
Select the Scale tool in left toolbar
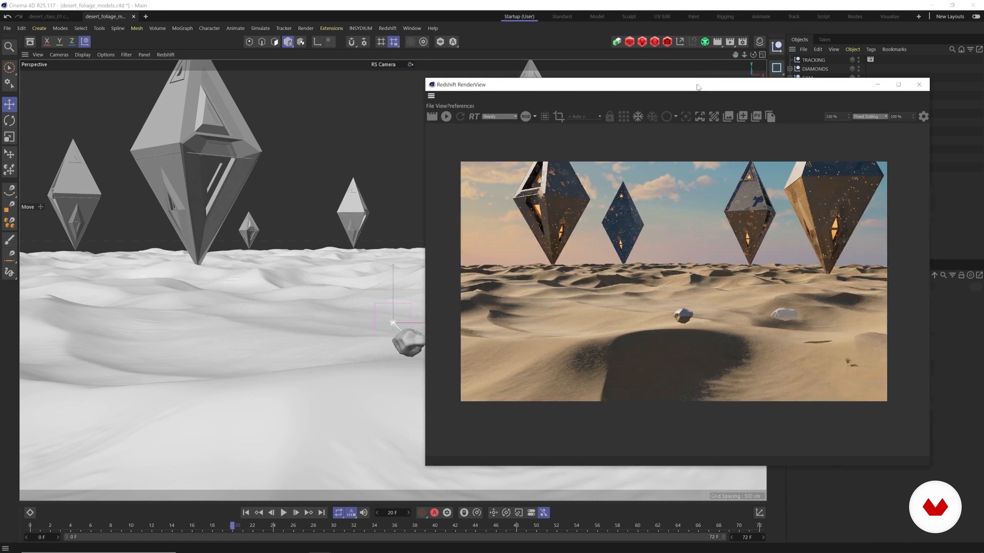pos(9,137)
